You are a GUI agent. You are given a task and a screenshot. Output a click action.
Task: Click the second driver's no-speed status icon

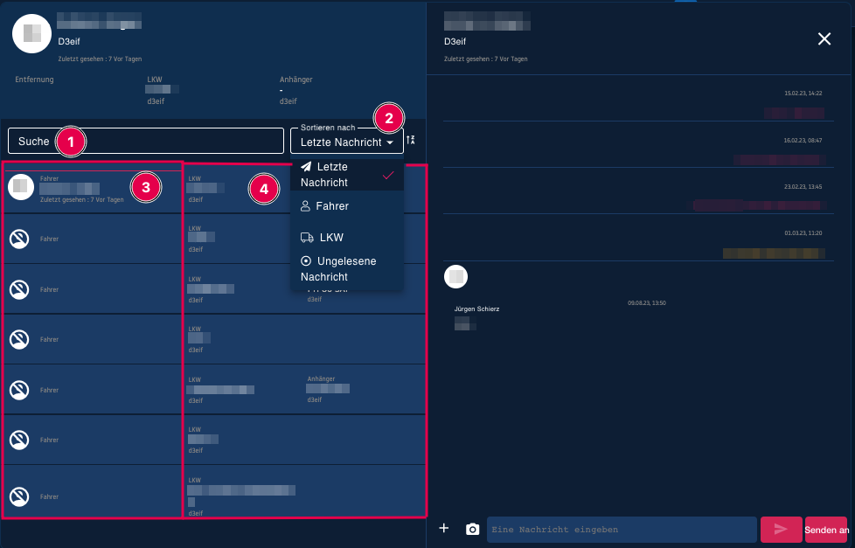click(x=21, y=239)
